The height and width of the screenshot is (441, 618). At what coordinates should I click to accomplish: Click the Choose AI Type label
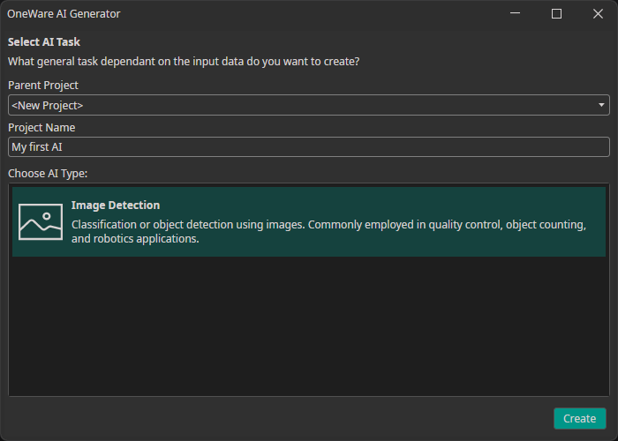click(48, 173)
